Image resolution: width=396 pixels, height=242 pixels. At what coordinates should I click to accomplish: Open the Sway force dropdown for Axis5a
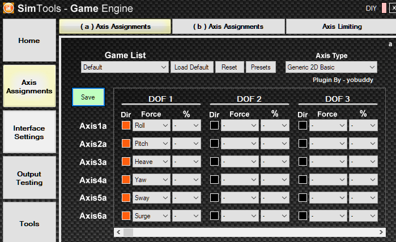[151, 198]
